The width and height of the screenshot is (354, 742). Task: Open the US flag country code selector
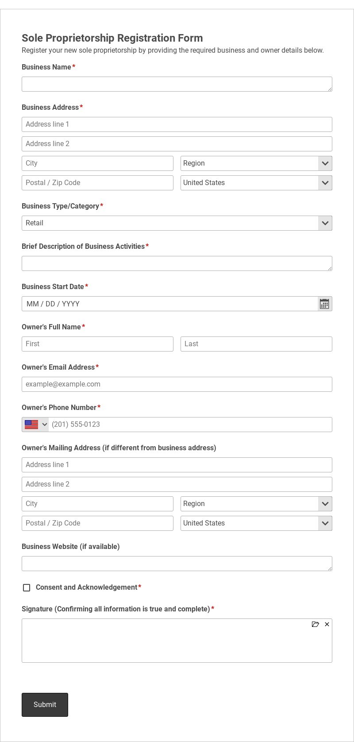coord(35,425)
